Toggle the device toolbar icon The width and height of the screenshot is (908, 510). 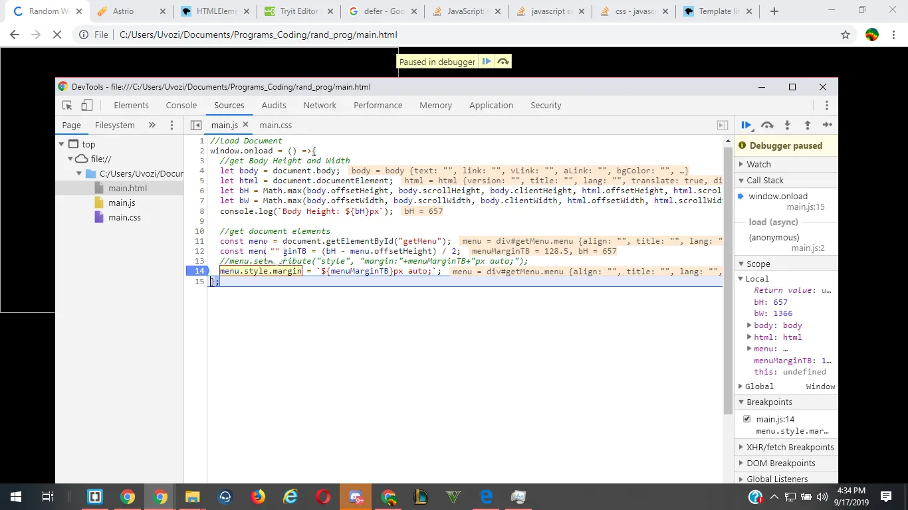pyautogui.click(x=87, y=106)
